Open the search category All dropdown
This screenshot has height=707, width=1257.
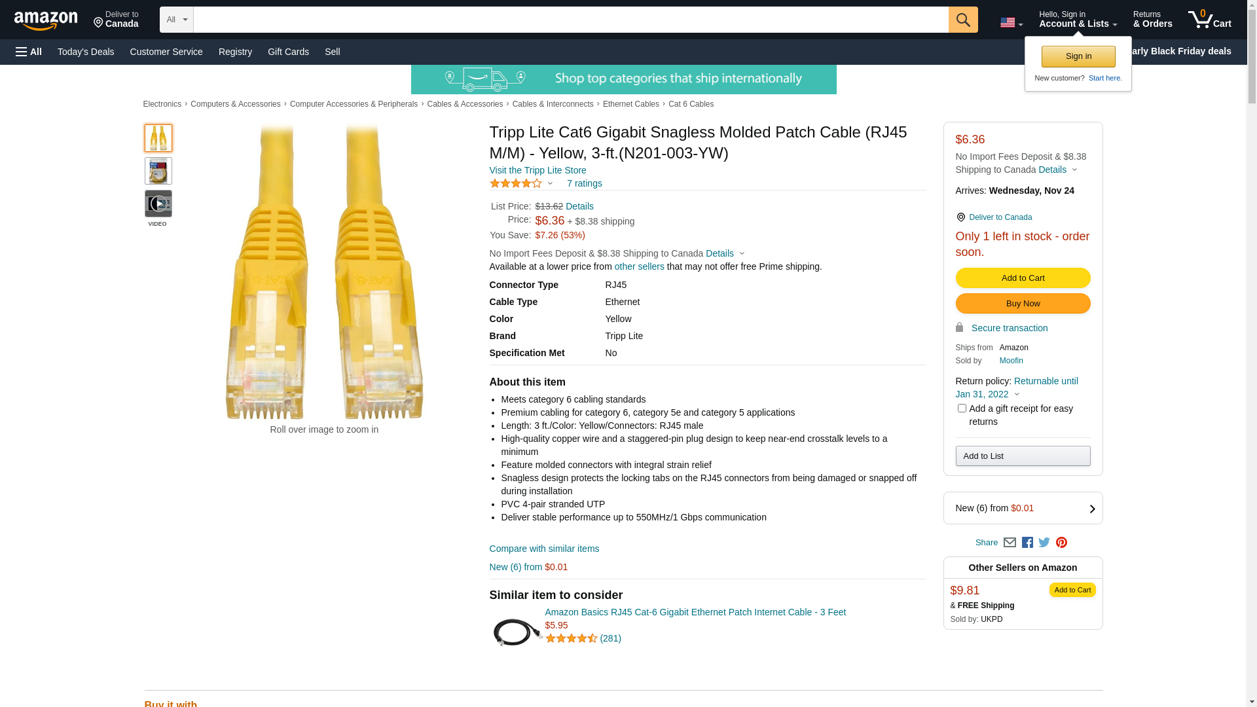click(x=176, y=20)
